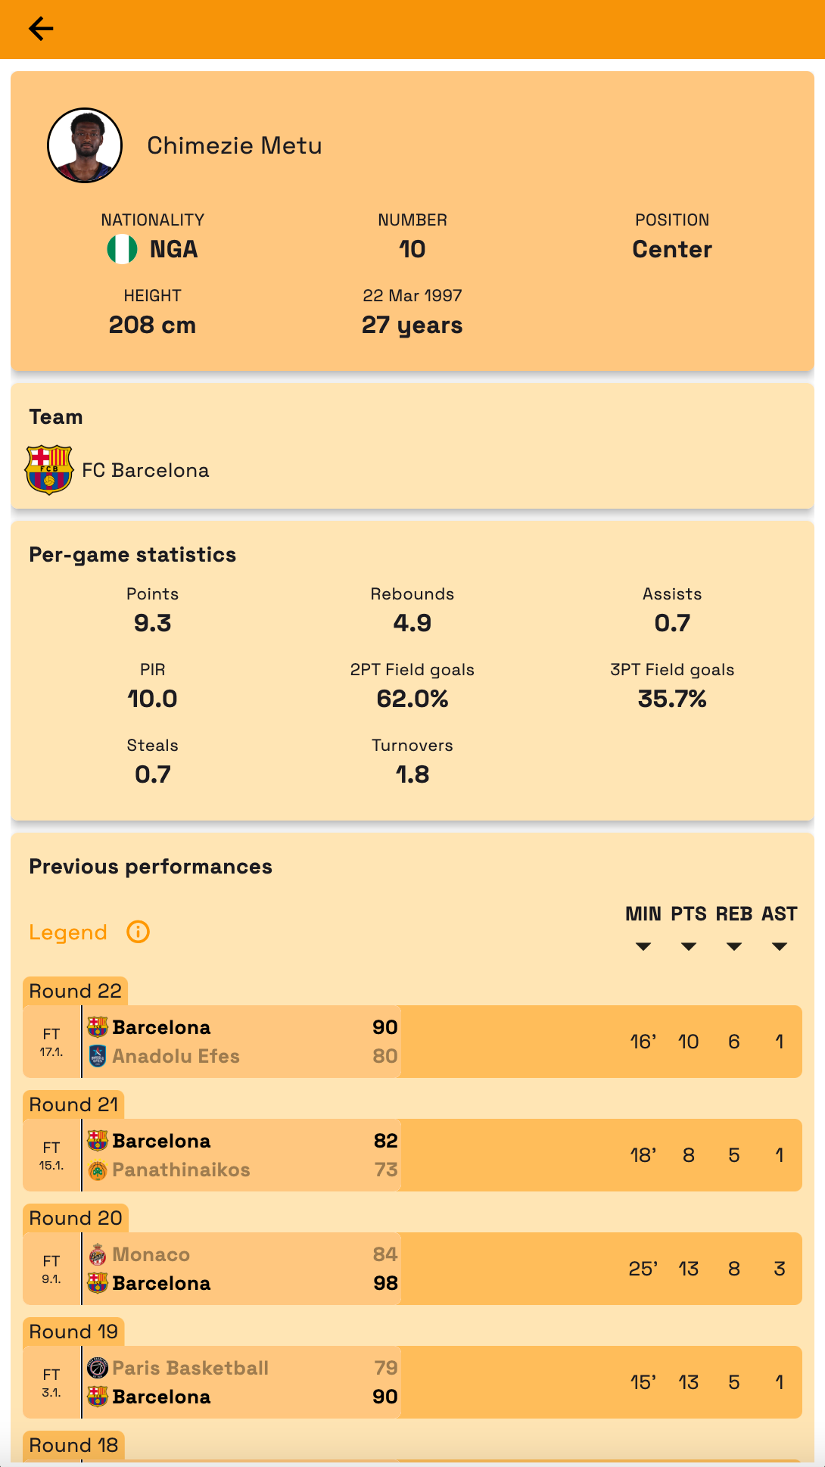The image size is (825, 1467).
Task: Open the Legend link
Action: click(68, 933)
